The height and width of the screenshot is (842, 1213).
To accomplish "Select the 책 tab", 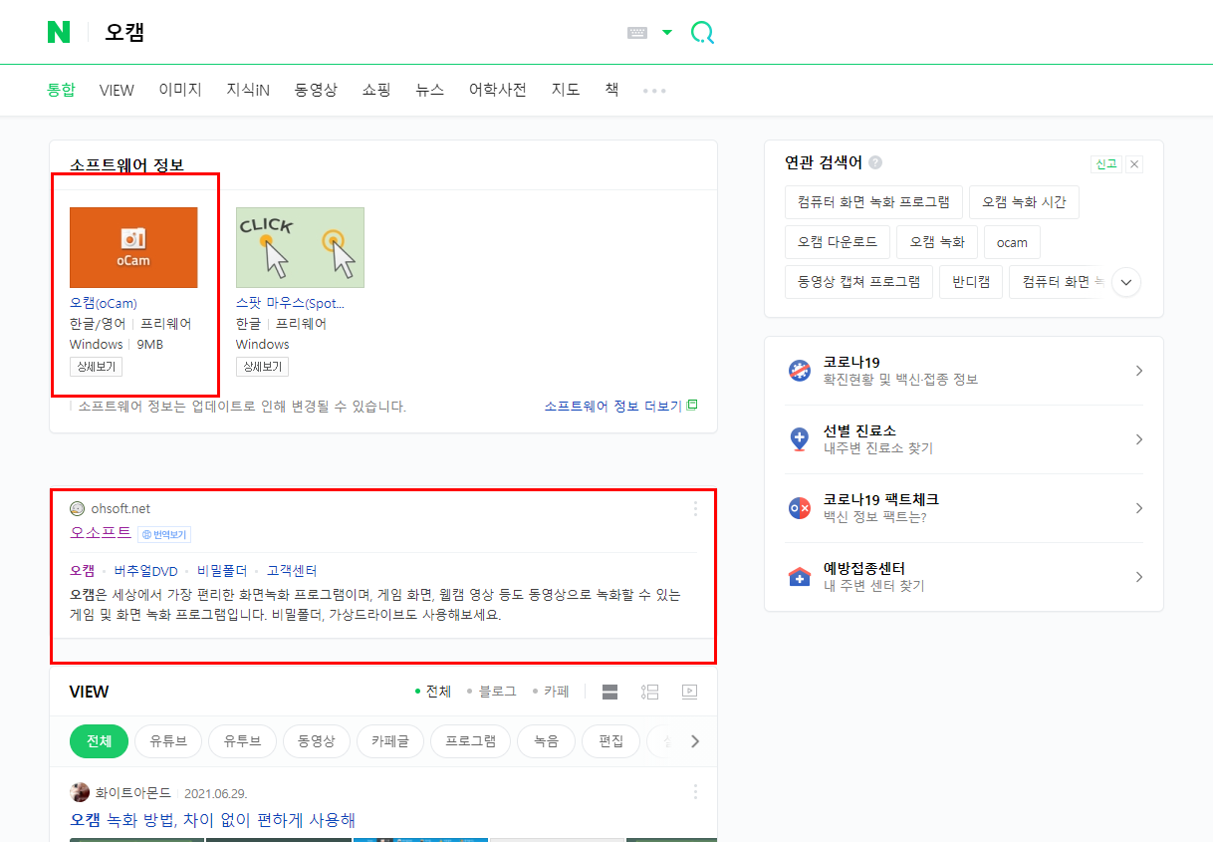I will click(611, 90).
